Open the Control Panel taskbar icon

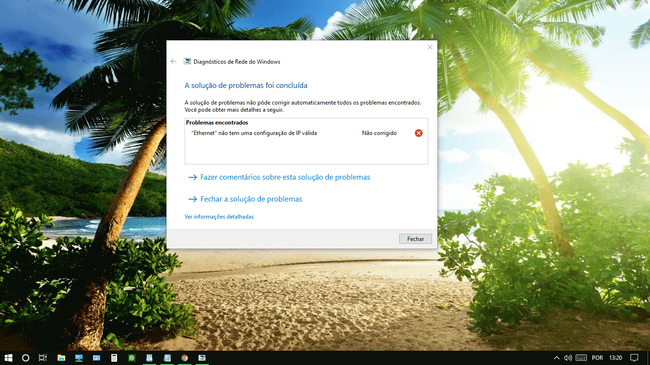(x=97, y=358)
